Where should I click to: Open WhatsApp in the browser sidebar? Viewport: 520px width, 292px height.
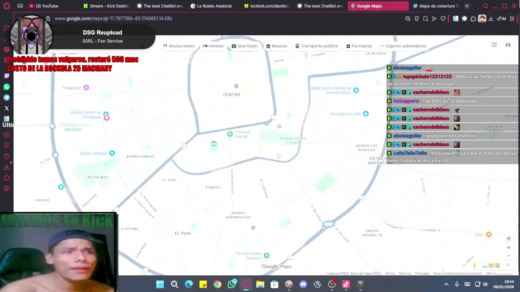(x=6, y=87)
